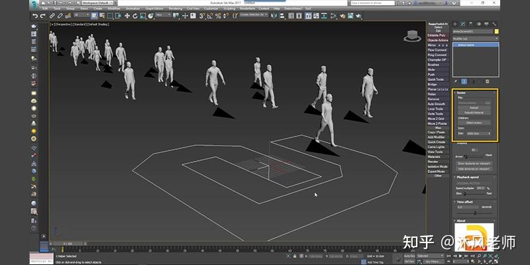Toggle Show End Result in modifier stack
The image size is (530, 265).
tap(464, 81)
